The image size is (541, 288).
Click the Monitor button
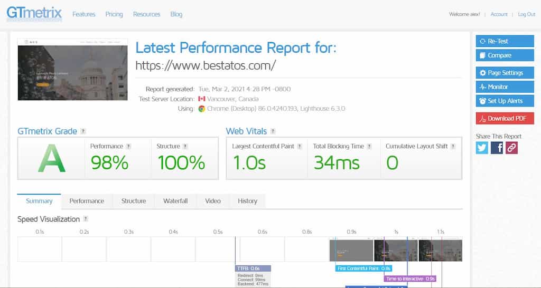click(x=505, y=87)
